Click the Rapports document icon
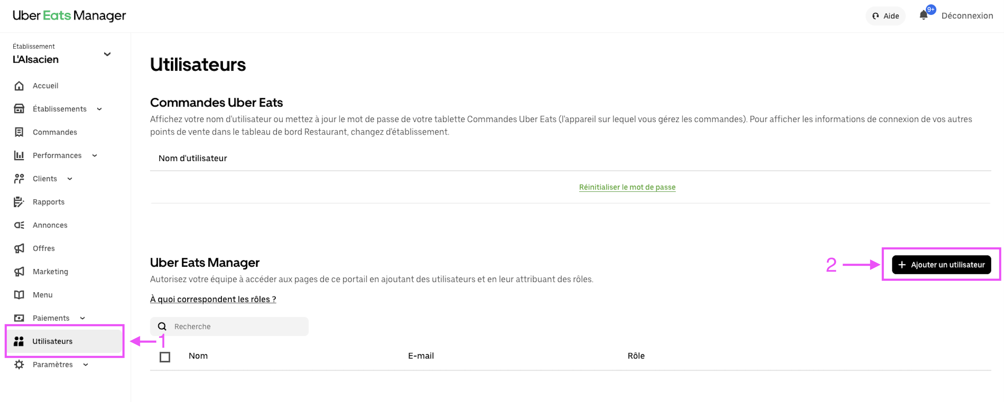The height and width of the screenshot is (402, 1004). [19, 202]
